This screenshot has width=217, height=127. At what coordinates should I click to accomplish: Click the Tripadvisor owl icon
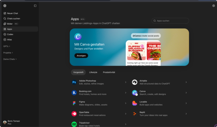[x=74, y=124]
